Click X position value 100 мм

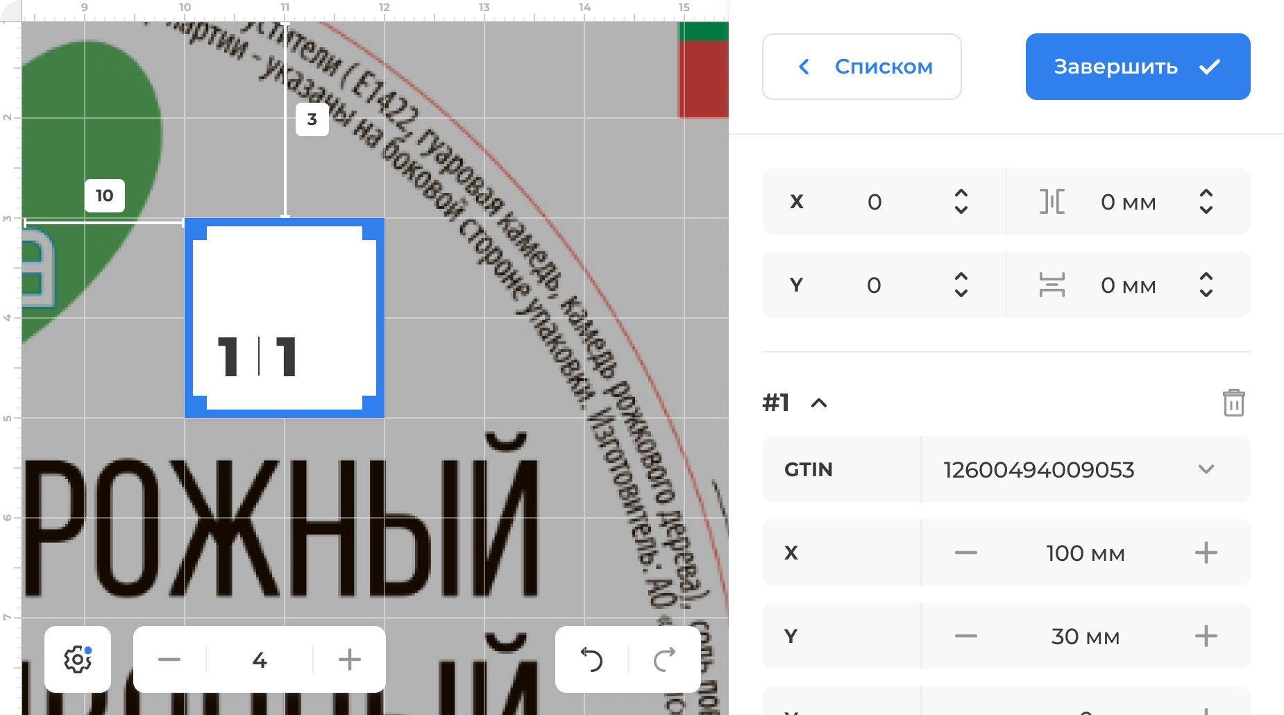click(1086, 553)
